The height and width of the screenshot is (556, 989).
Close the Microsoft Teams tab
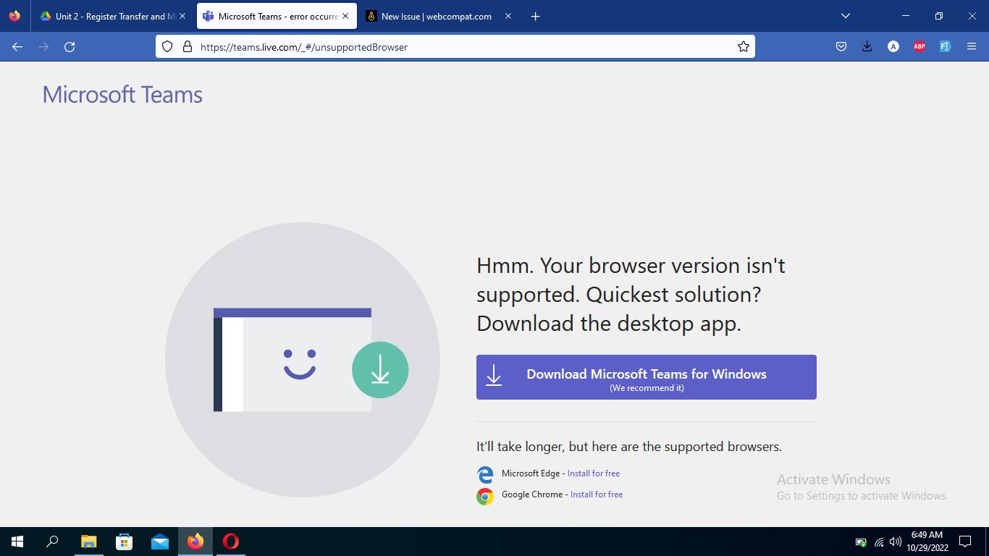click(345, 16)
